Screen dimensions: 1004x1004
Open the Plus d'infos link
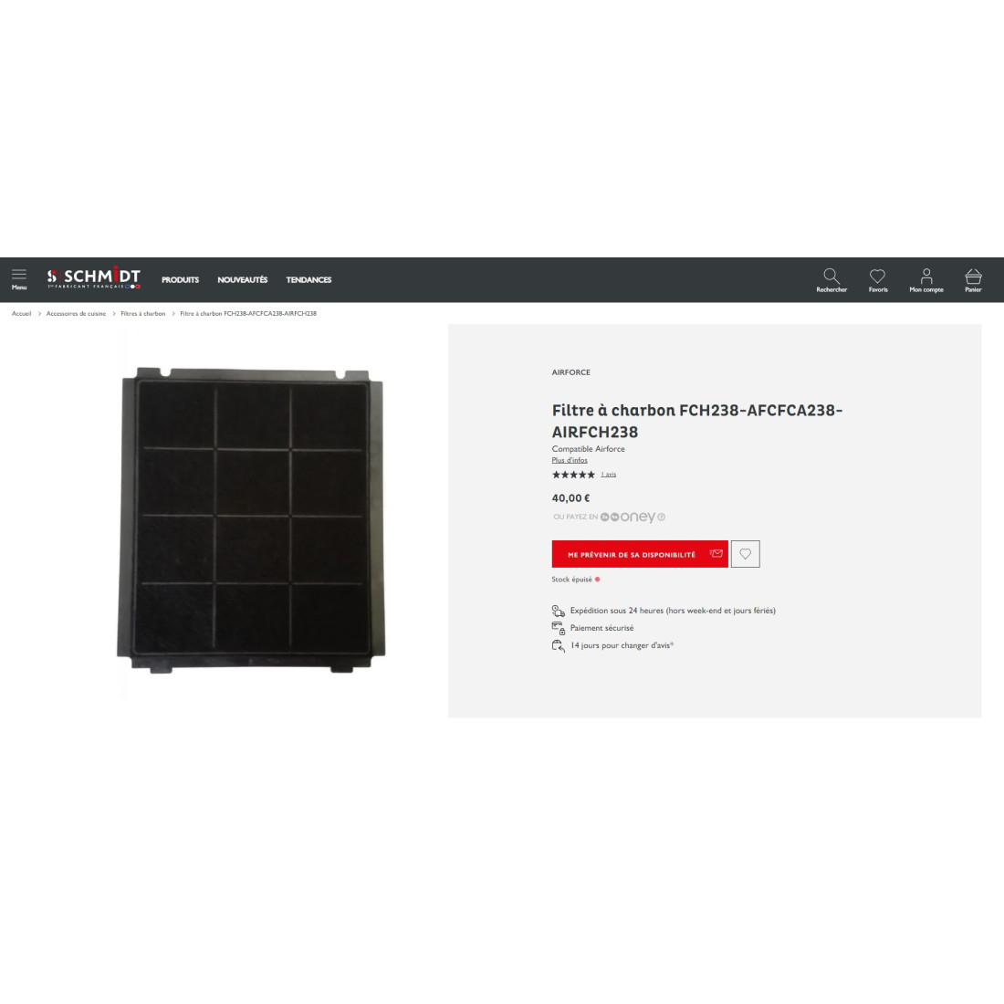pyautogui.click(x=570, y=460)
